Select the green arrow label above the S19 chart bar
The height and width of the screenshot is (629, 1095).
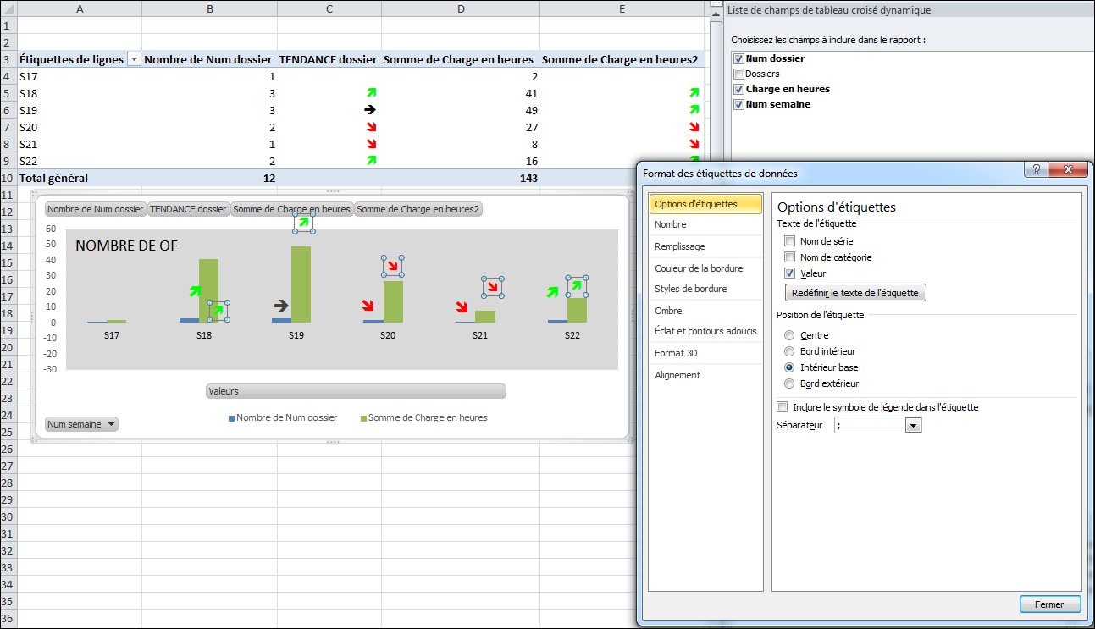click(x=304, y=223)
